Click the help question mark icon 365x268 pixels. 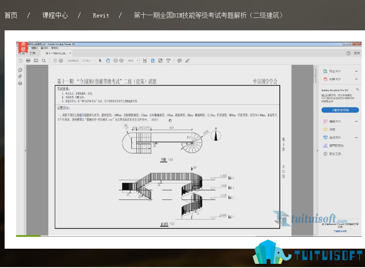pos(348,53)
